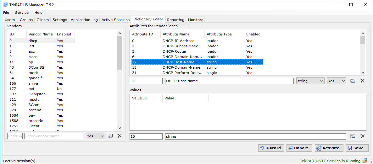
Task: Open the vendor Enabled dropdown
Action: click(95, 136)
